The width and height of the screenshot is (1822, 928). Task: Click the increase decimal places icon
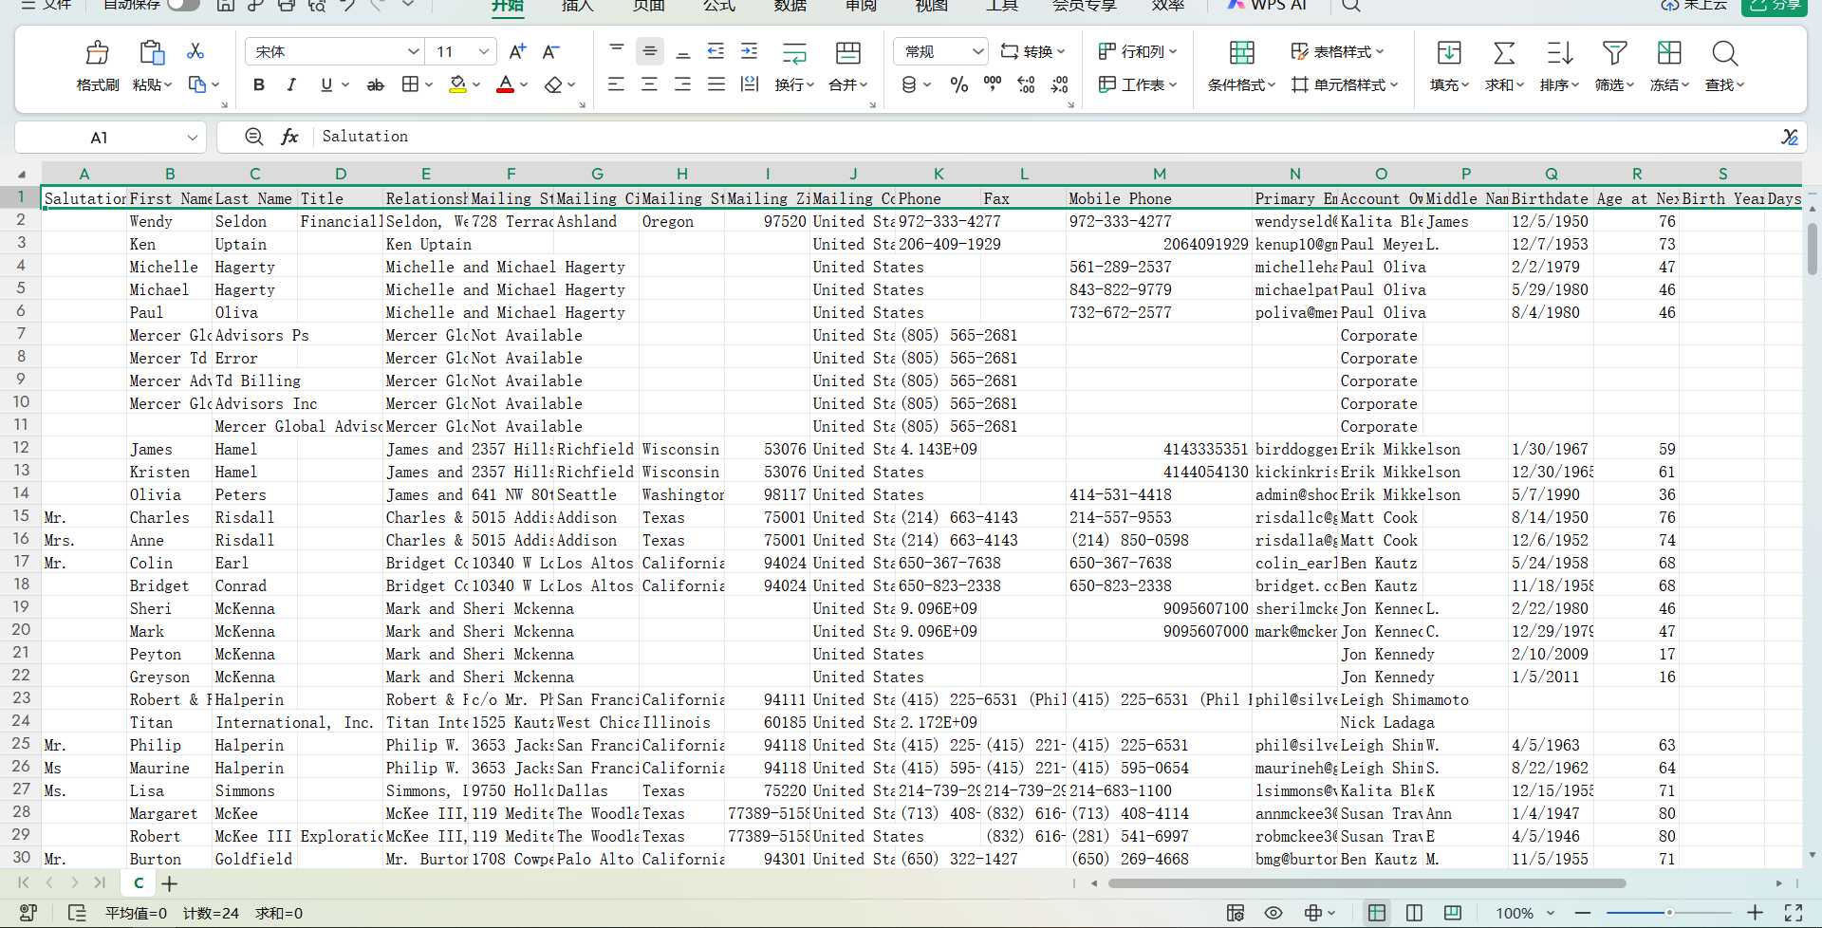click(x=1026, y=84)
